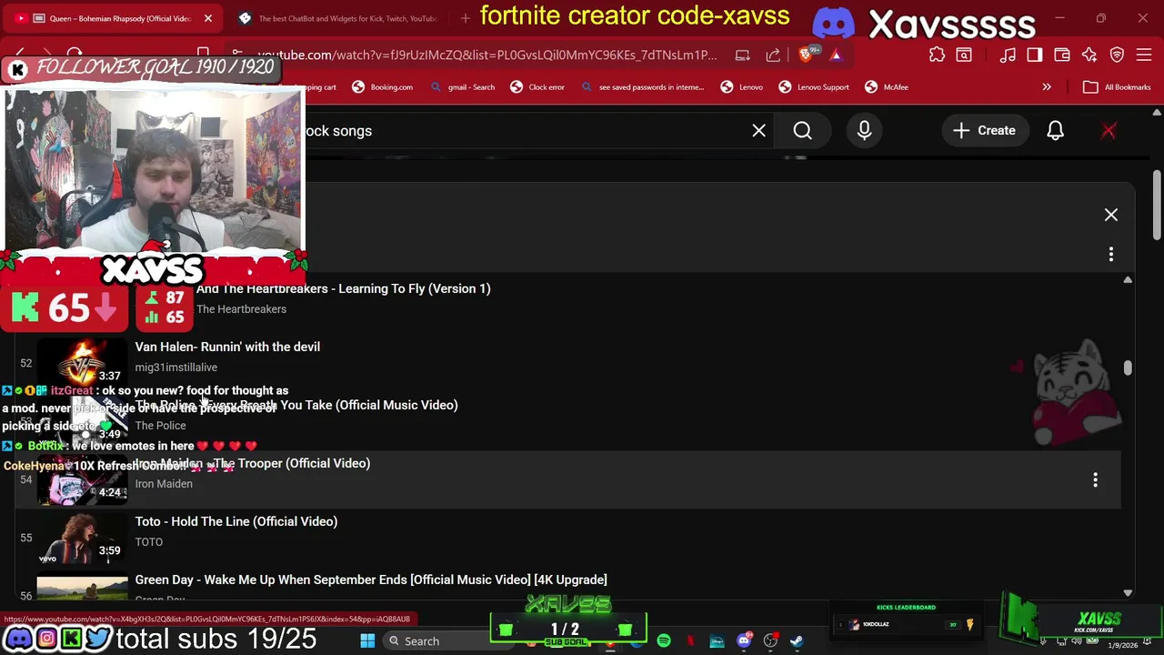Open see saved passwords bookmark

[642, 87]
